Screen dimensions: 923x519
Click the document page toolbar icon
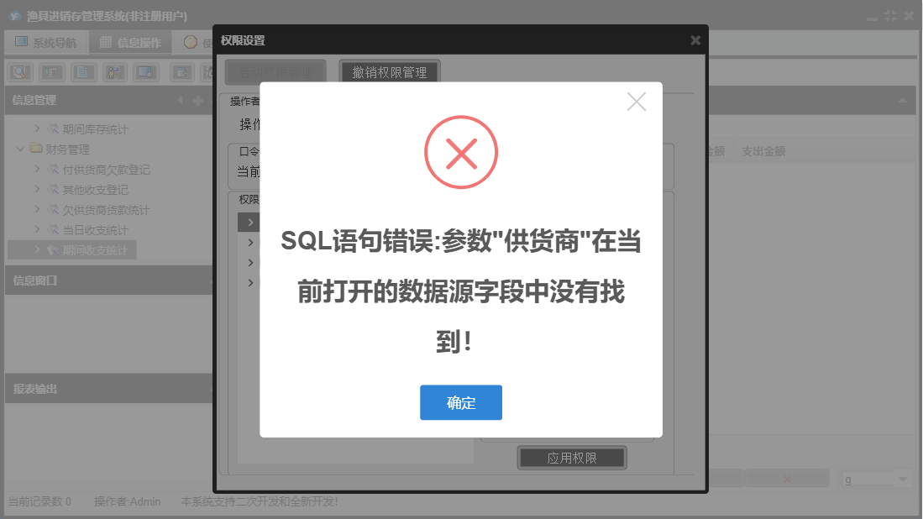[84, 72]
